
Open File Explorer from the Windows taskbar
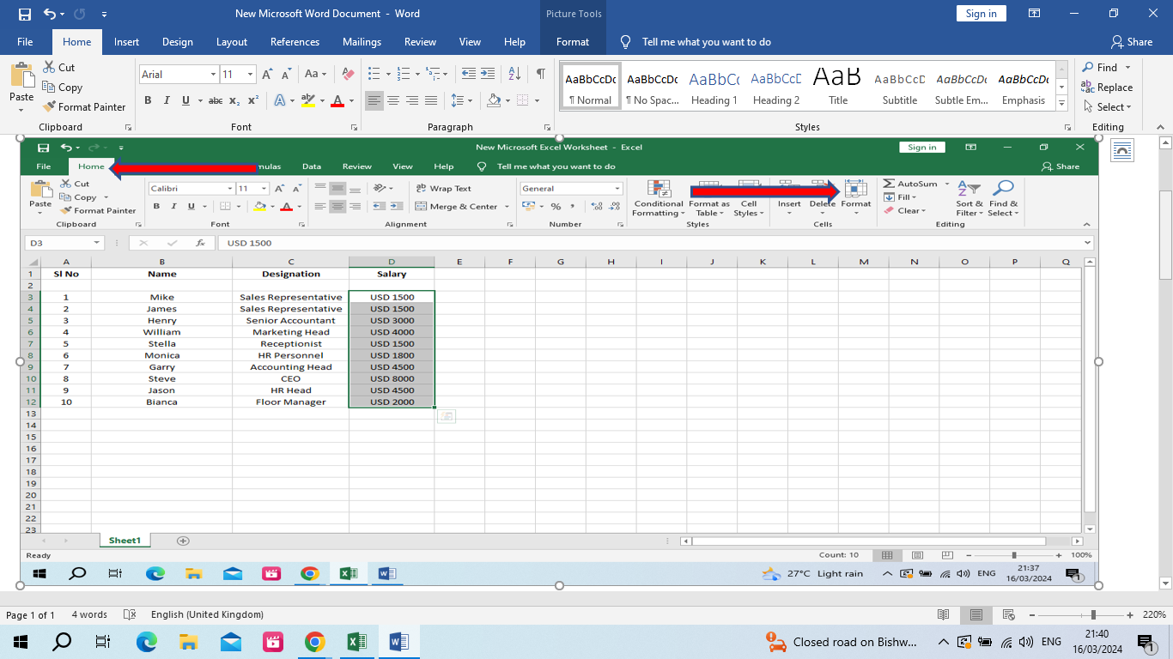tap(189, 642)
